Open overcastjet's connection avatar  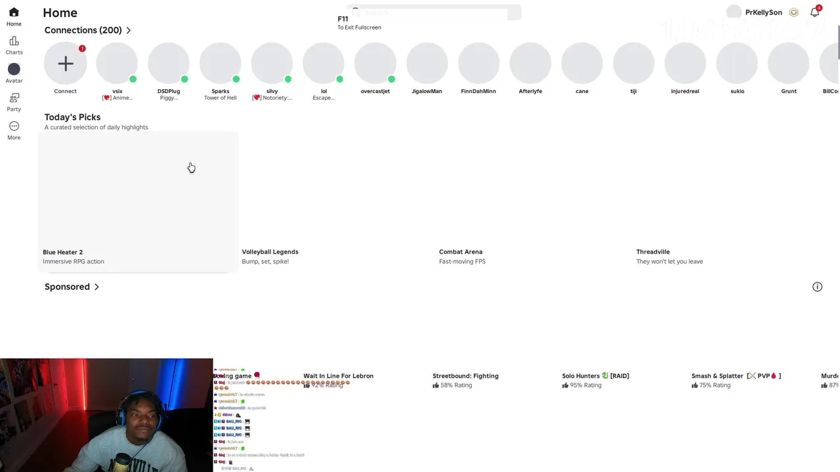pos(375,64)
